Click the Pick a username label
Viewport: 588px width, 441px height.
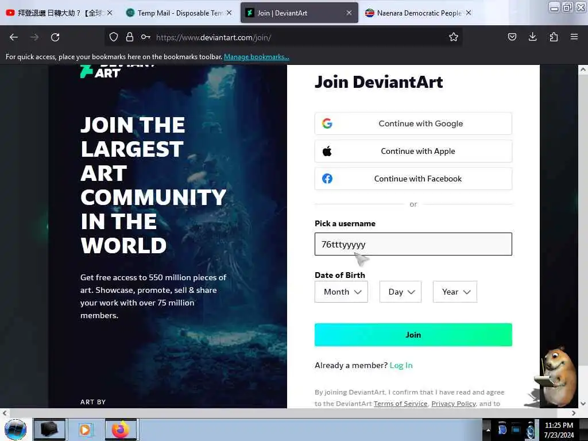coord(345,223)
